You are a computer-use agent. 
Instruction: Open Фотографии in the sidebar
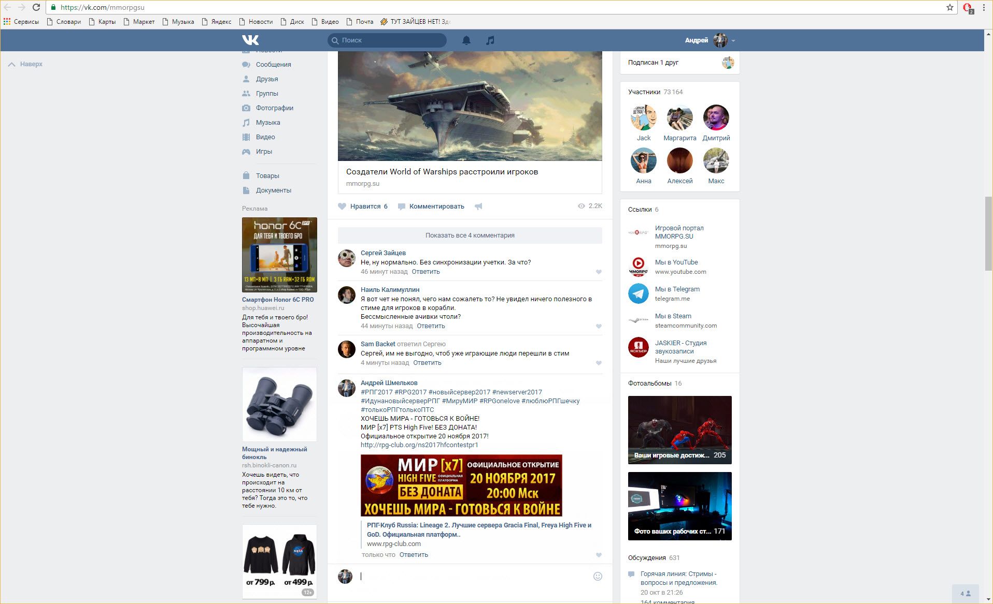pos(275,108)
